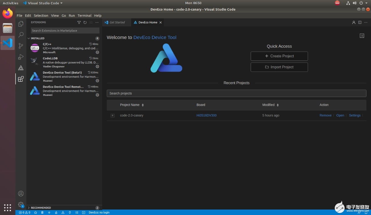Click the Import Project button
Screen dimensions: 371x215
click(x=279, y=67)
